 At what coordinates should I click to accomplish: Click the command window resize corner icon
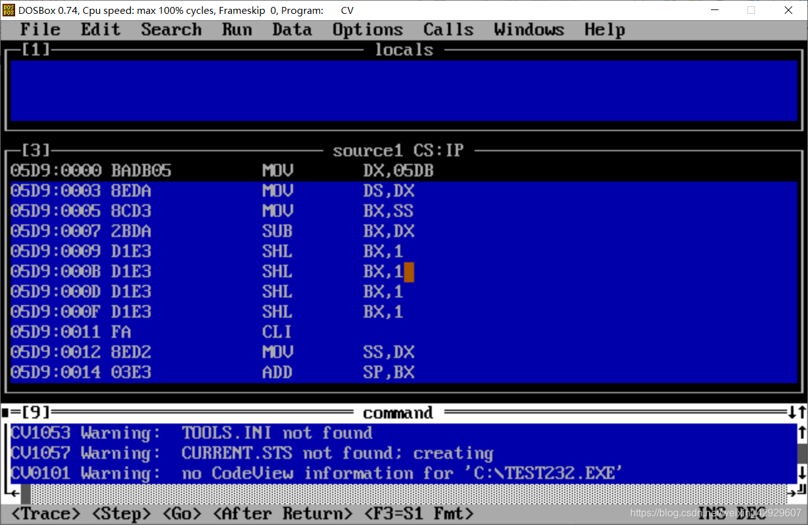[802, 491]
